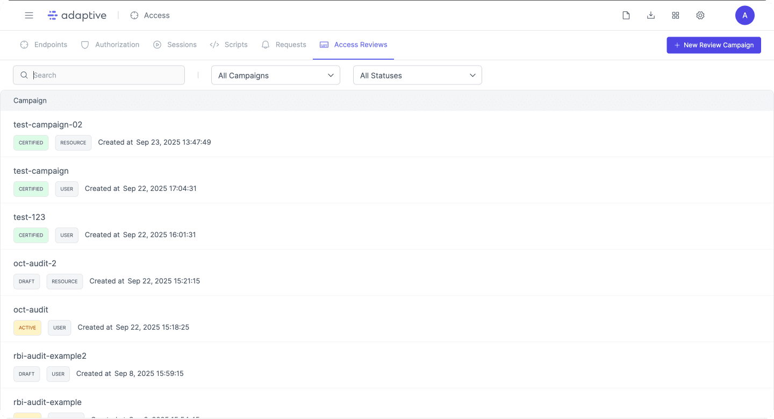Switch to the Authorization tab
774x419 pixels.
tap(110, 45)
